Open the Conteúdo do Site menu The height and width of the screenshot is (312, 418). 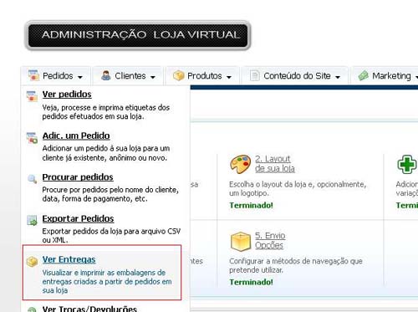pos(295,75)
